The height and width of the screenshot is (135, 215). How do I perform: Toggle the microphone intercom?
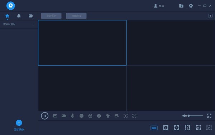point(73,116)
